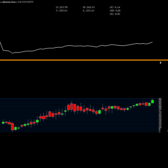Screen dimensions: 168x168
Task: Select the high value 'H: 242.55'
Action: point(89,7)
